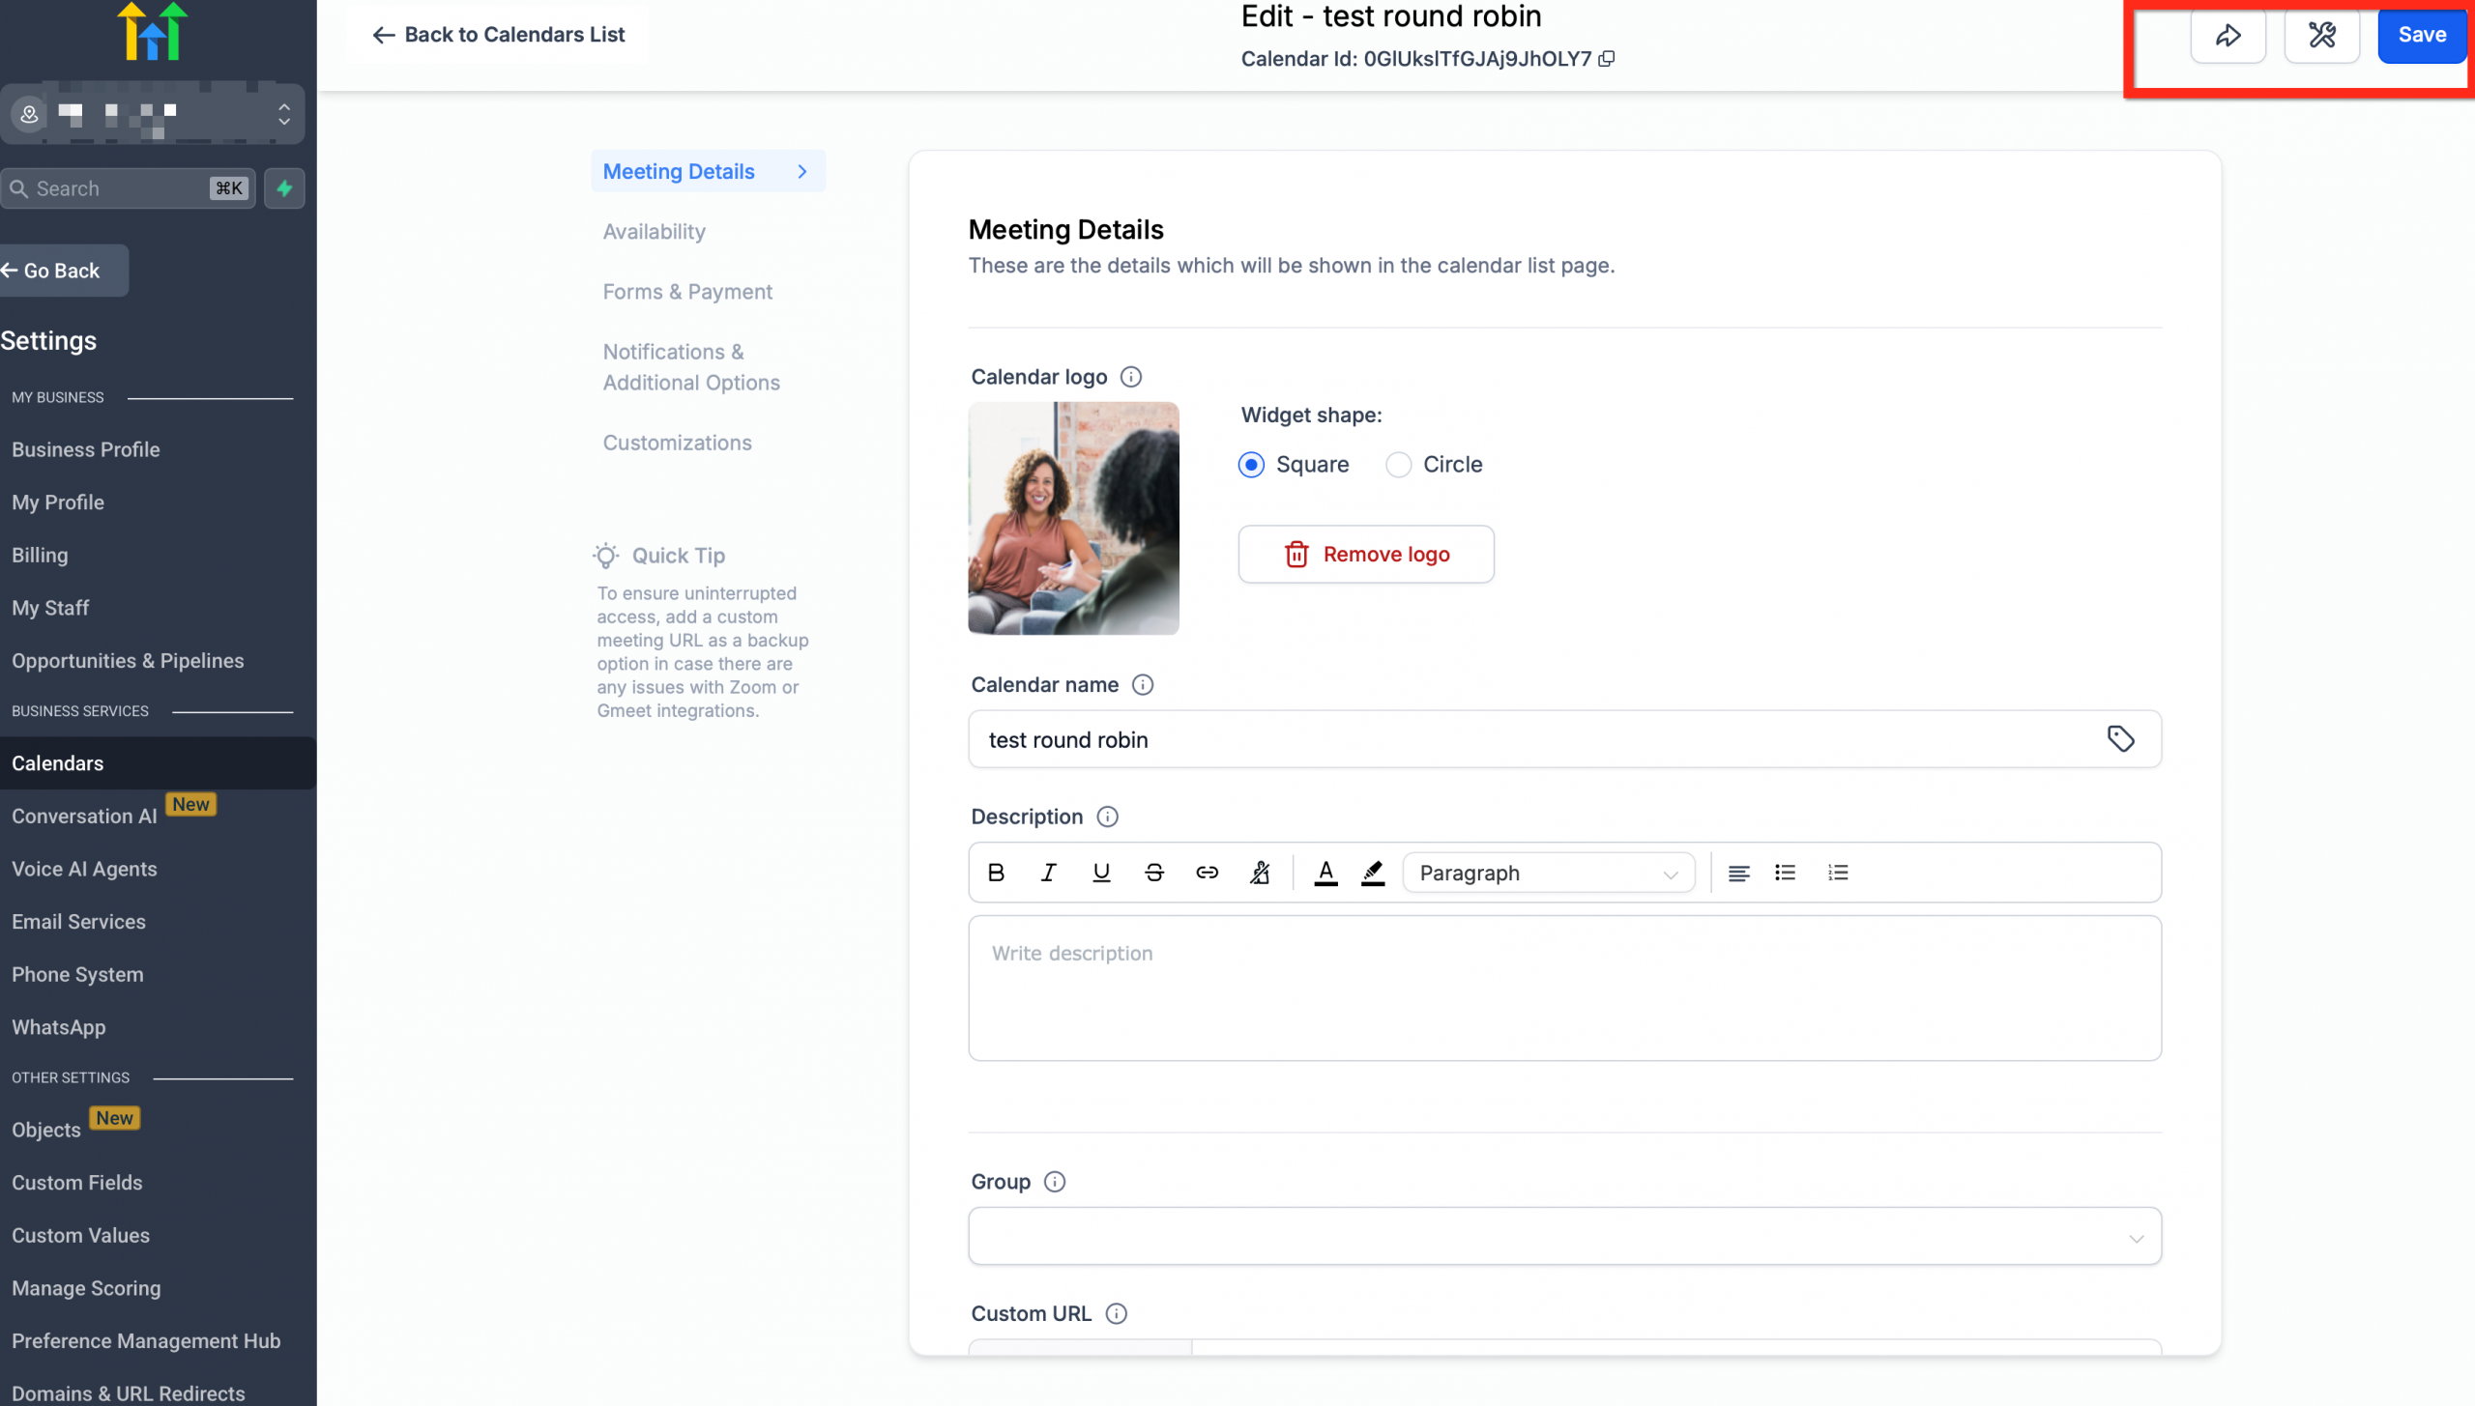The image size is (2475, 1406).
Task: Open the Calendar logo info tooltip
Action: click(1129, 377)
